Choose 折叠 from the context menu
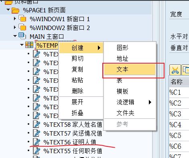The width and height of the screenshot is (189, 158). click(x=81, y=113)
